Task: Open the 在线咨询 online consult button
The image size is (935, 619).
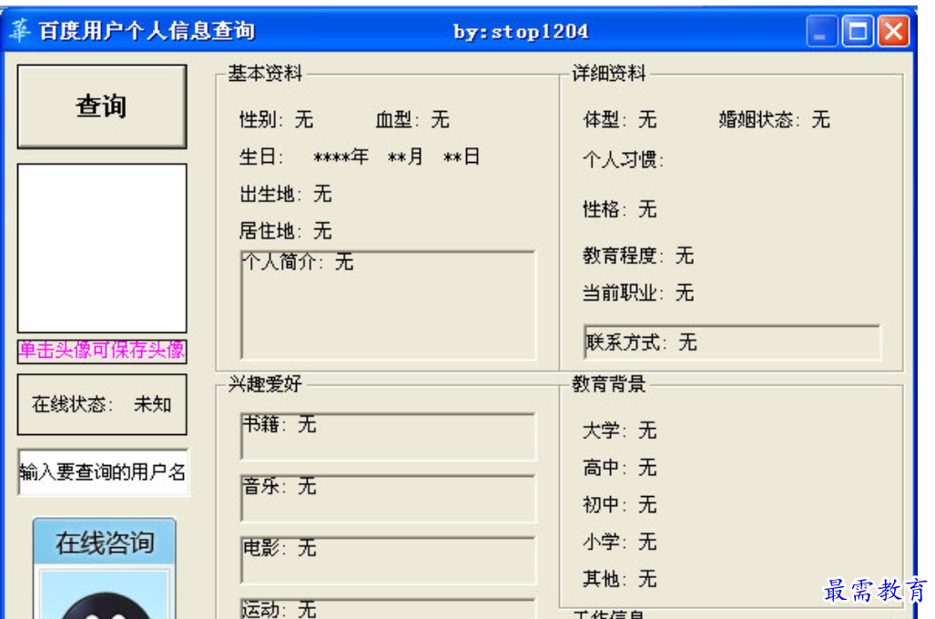Action: 105,568
